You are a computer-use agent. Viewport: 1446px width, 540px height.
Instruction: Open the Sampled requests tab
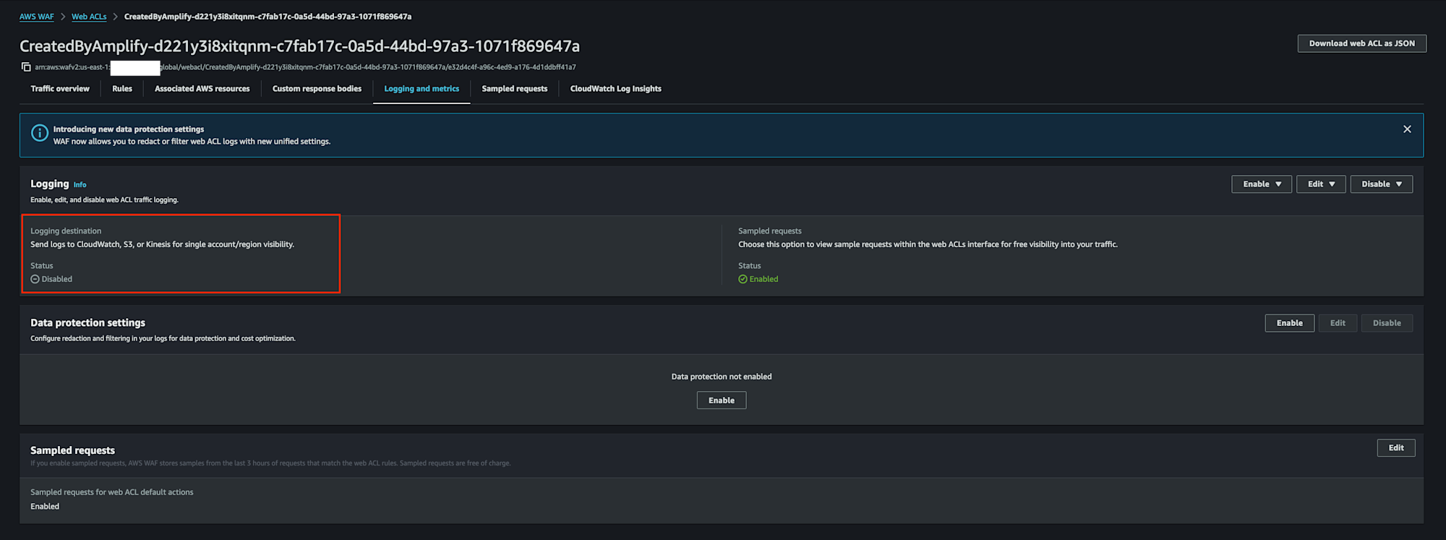514,89
